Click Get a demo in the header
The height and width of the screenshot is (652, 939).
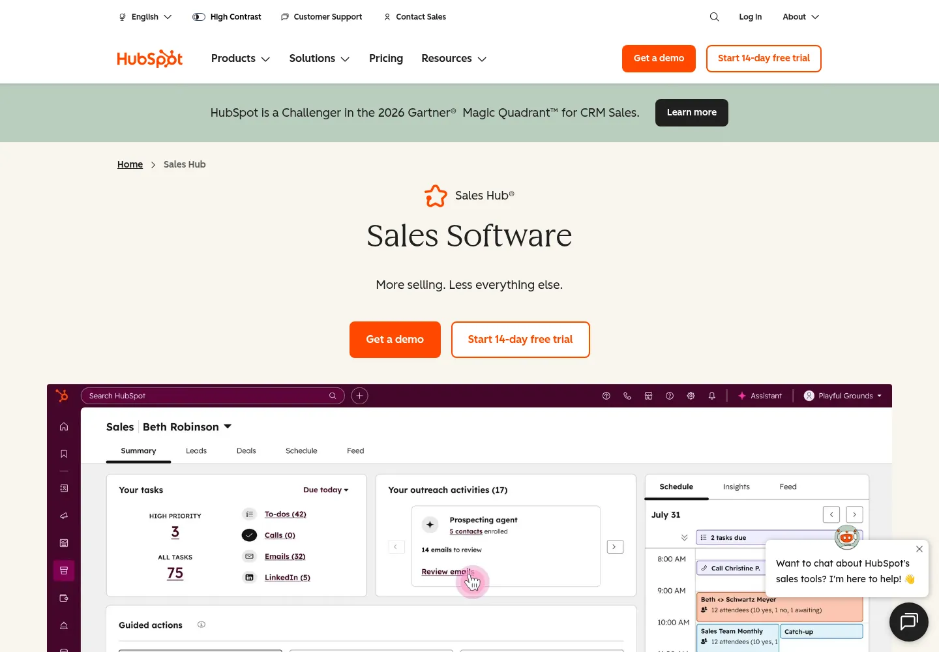pos(659,59)
